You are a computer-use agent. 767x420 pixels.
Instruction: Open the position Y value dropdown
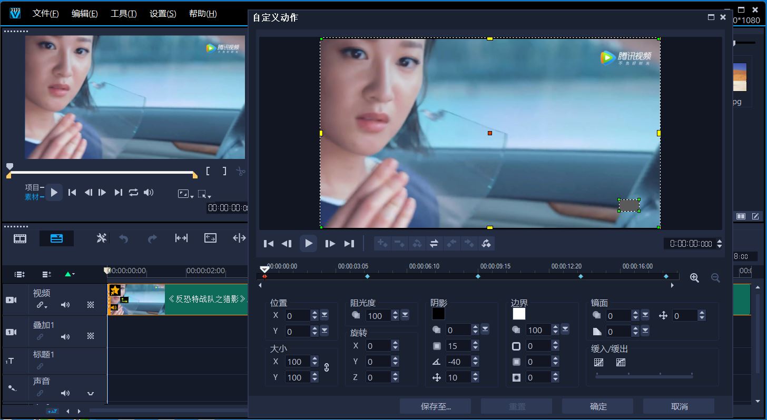324,331
